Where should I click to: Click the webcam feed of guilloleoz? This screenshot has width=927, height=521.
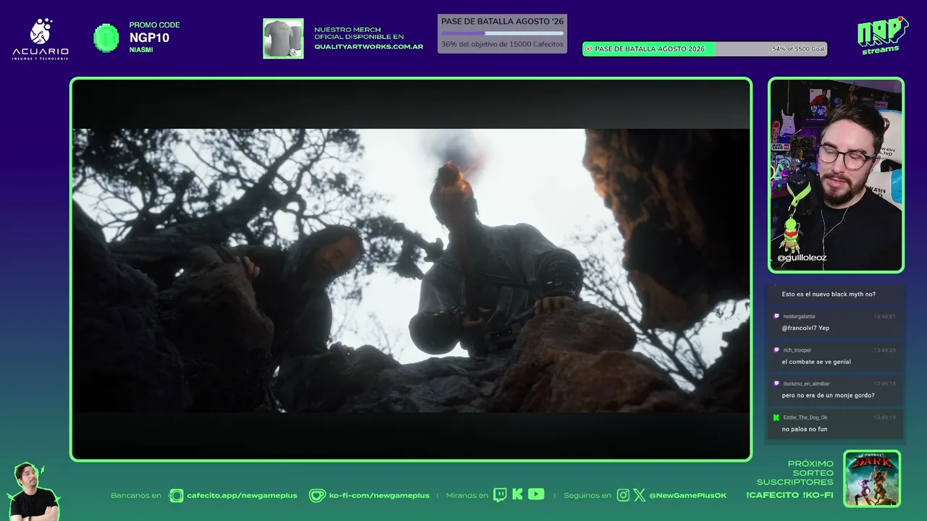coord(836,174)
